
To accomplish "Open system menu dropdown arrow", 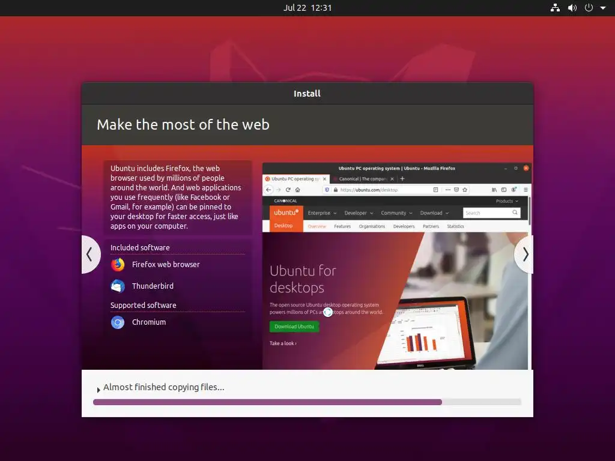I will pos(603,8).
